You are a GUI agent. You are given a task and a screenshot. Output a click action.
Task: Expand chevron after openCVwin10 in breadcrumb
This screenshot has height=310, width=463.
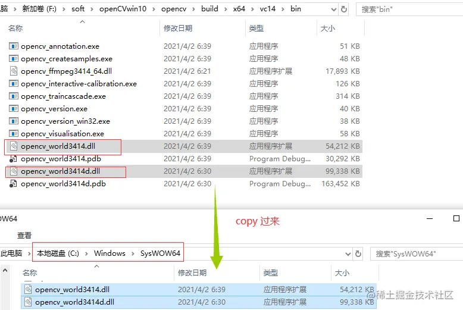(x=154, y=9)
